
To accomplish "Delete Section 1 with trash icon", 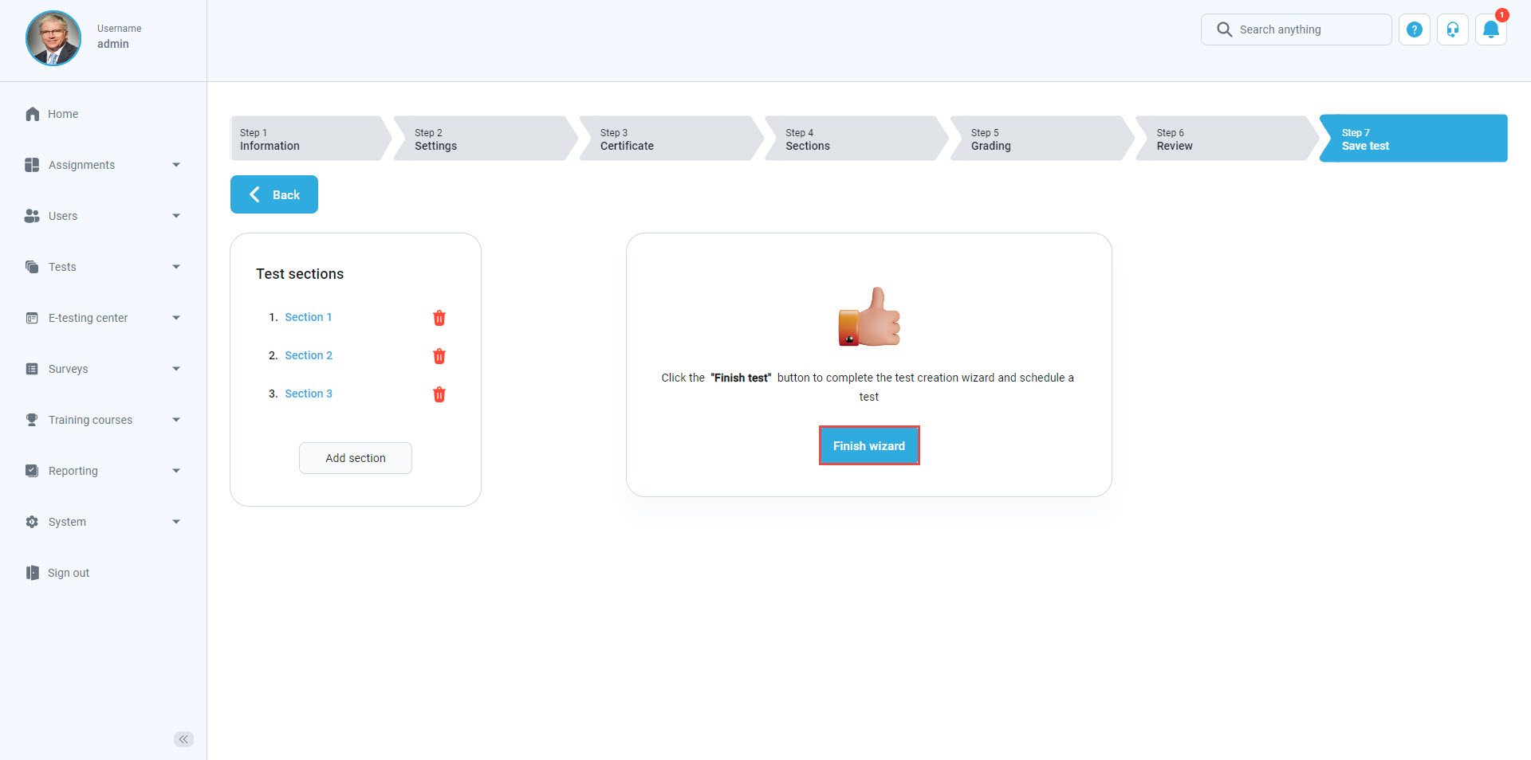I will [x=439, y=318].
